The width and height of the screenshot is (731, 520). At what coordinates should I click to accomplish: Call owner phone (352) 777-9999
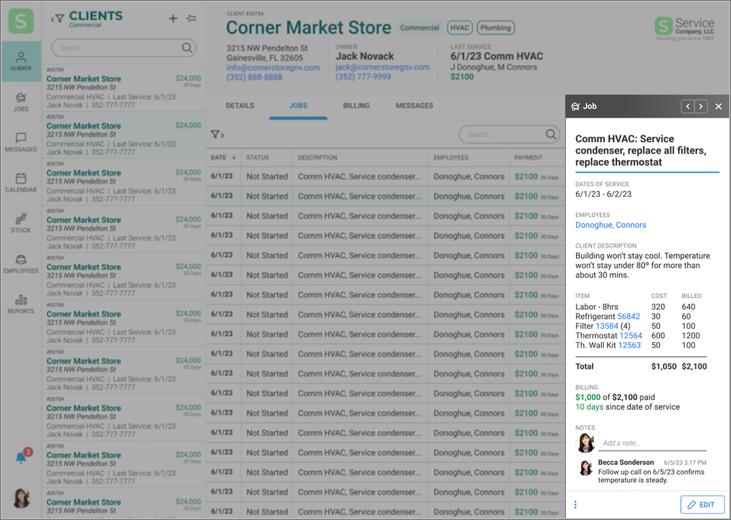click(x=363, y=77)
